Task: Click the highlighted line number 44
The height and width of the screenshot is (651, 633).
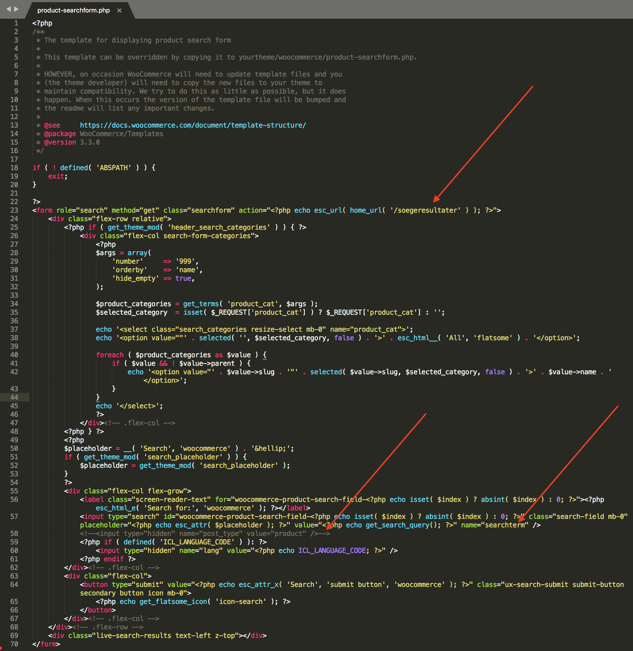Action: [14, 398]
